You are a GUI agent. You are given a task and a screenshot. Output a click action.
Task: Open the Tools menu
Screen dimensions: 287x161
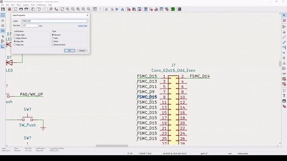[x=33, y=5]
